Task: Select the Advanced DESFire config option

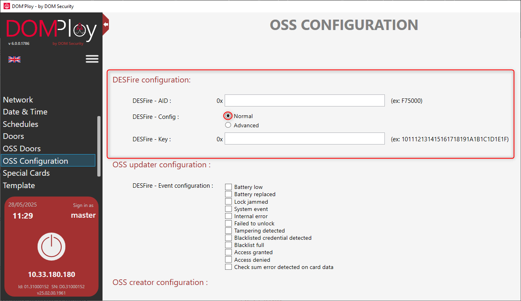Action: tap(228, 125)
